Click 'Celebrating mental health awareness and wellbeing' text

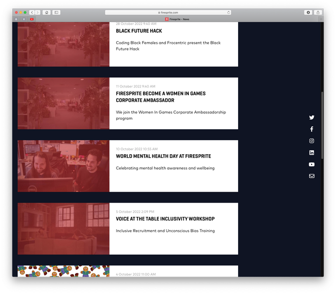click(165, 168)
